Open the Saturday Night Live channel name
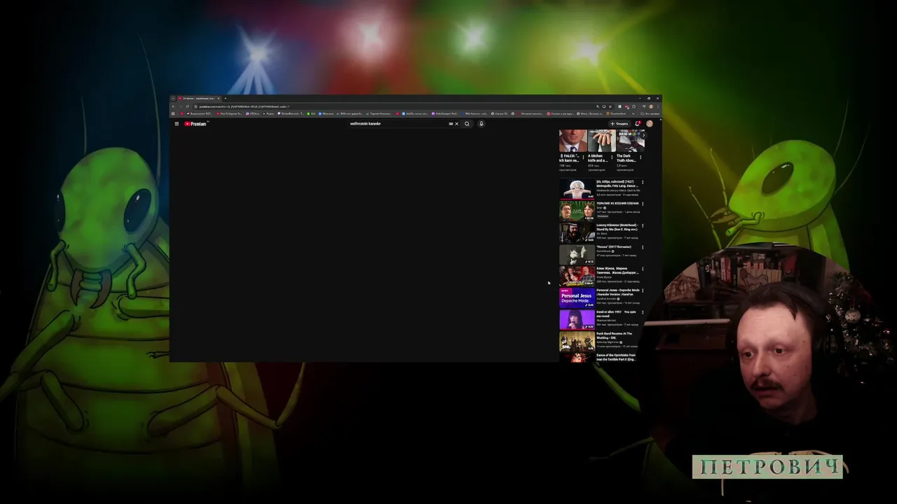The height and width of the screenshot is (504, 897). pos(608,342)
